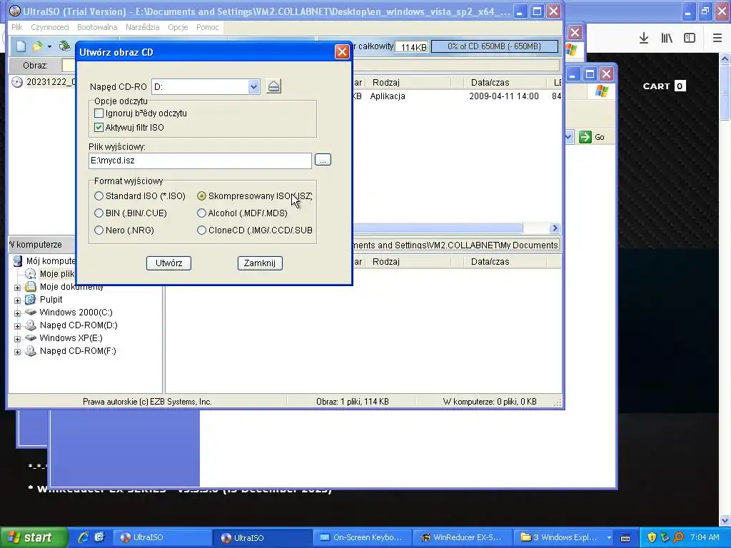731x548 pixels.
Task: Select CloneCD (.IMG/.CCD/.SUB) format
Action: (x=201, y=230)
